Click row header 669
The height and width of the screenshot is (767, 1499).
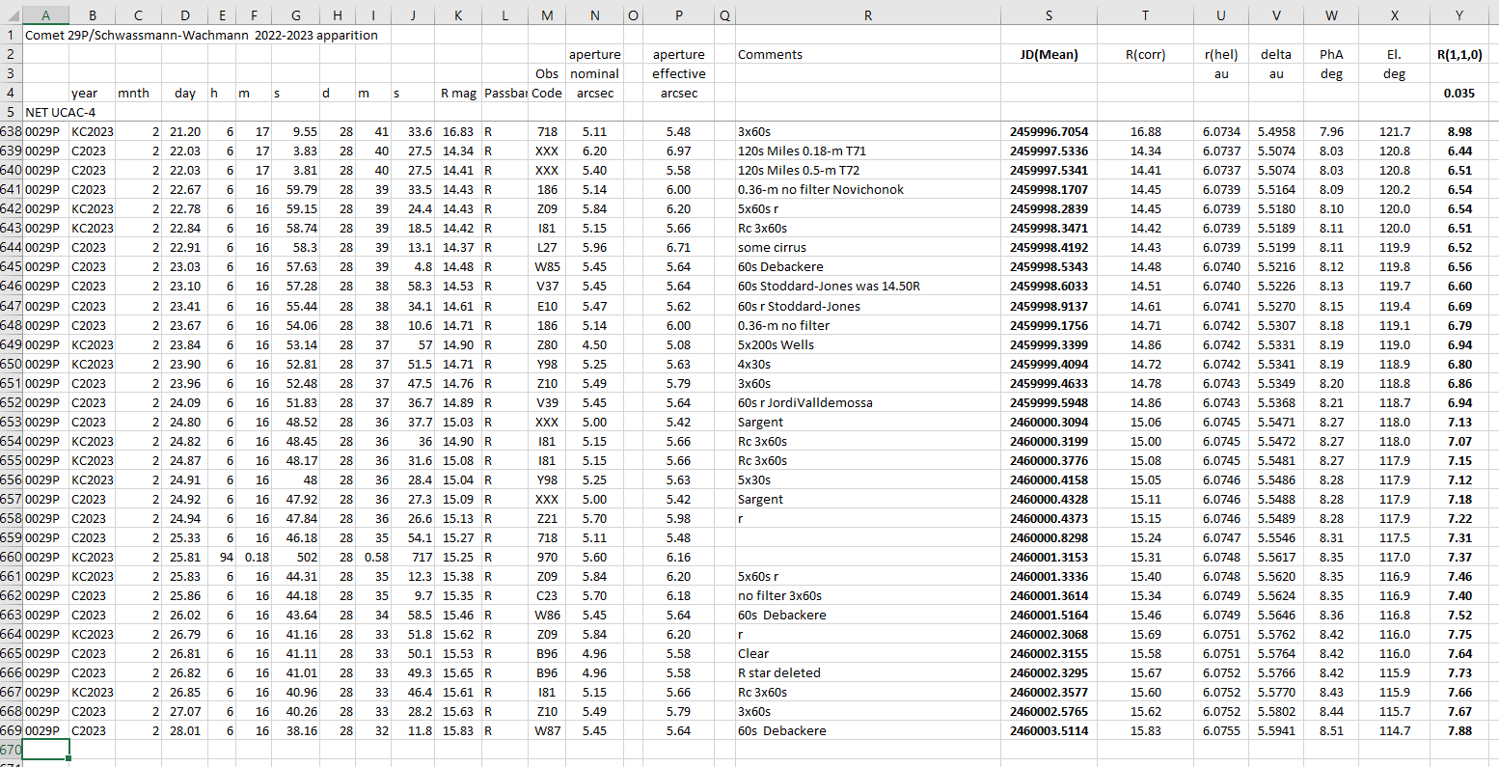click(11, 730)
